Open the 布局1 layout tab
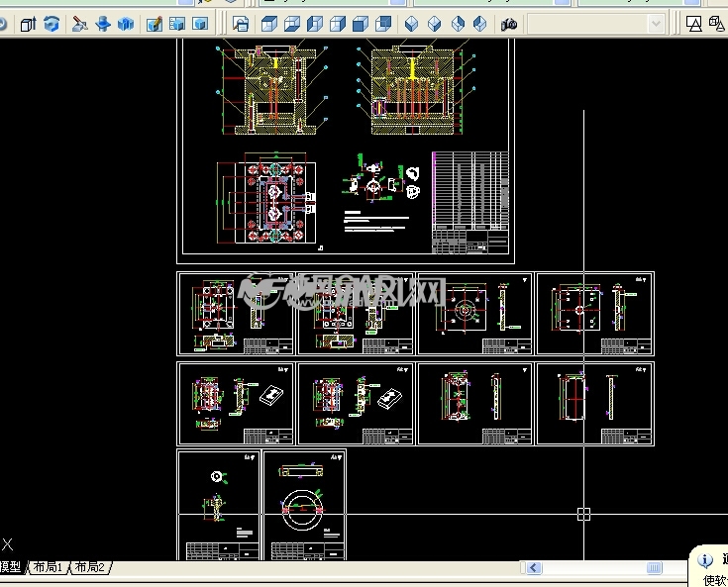The width and height of the screenshot is (728, 587). (x=48, y=567)
